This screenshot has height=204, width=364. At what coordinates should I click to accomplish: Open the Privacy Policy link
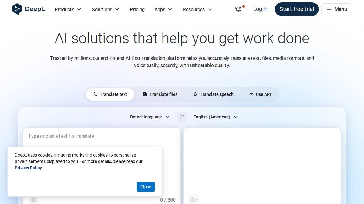(28, 168)
